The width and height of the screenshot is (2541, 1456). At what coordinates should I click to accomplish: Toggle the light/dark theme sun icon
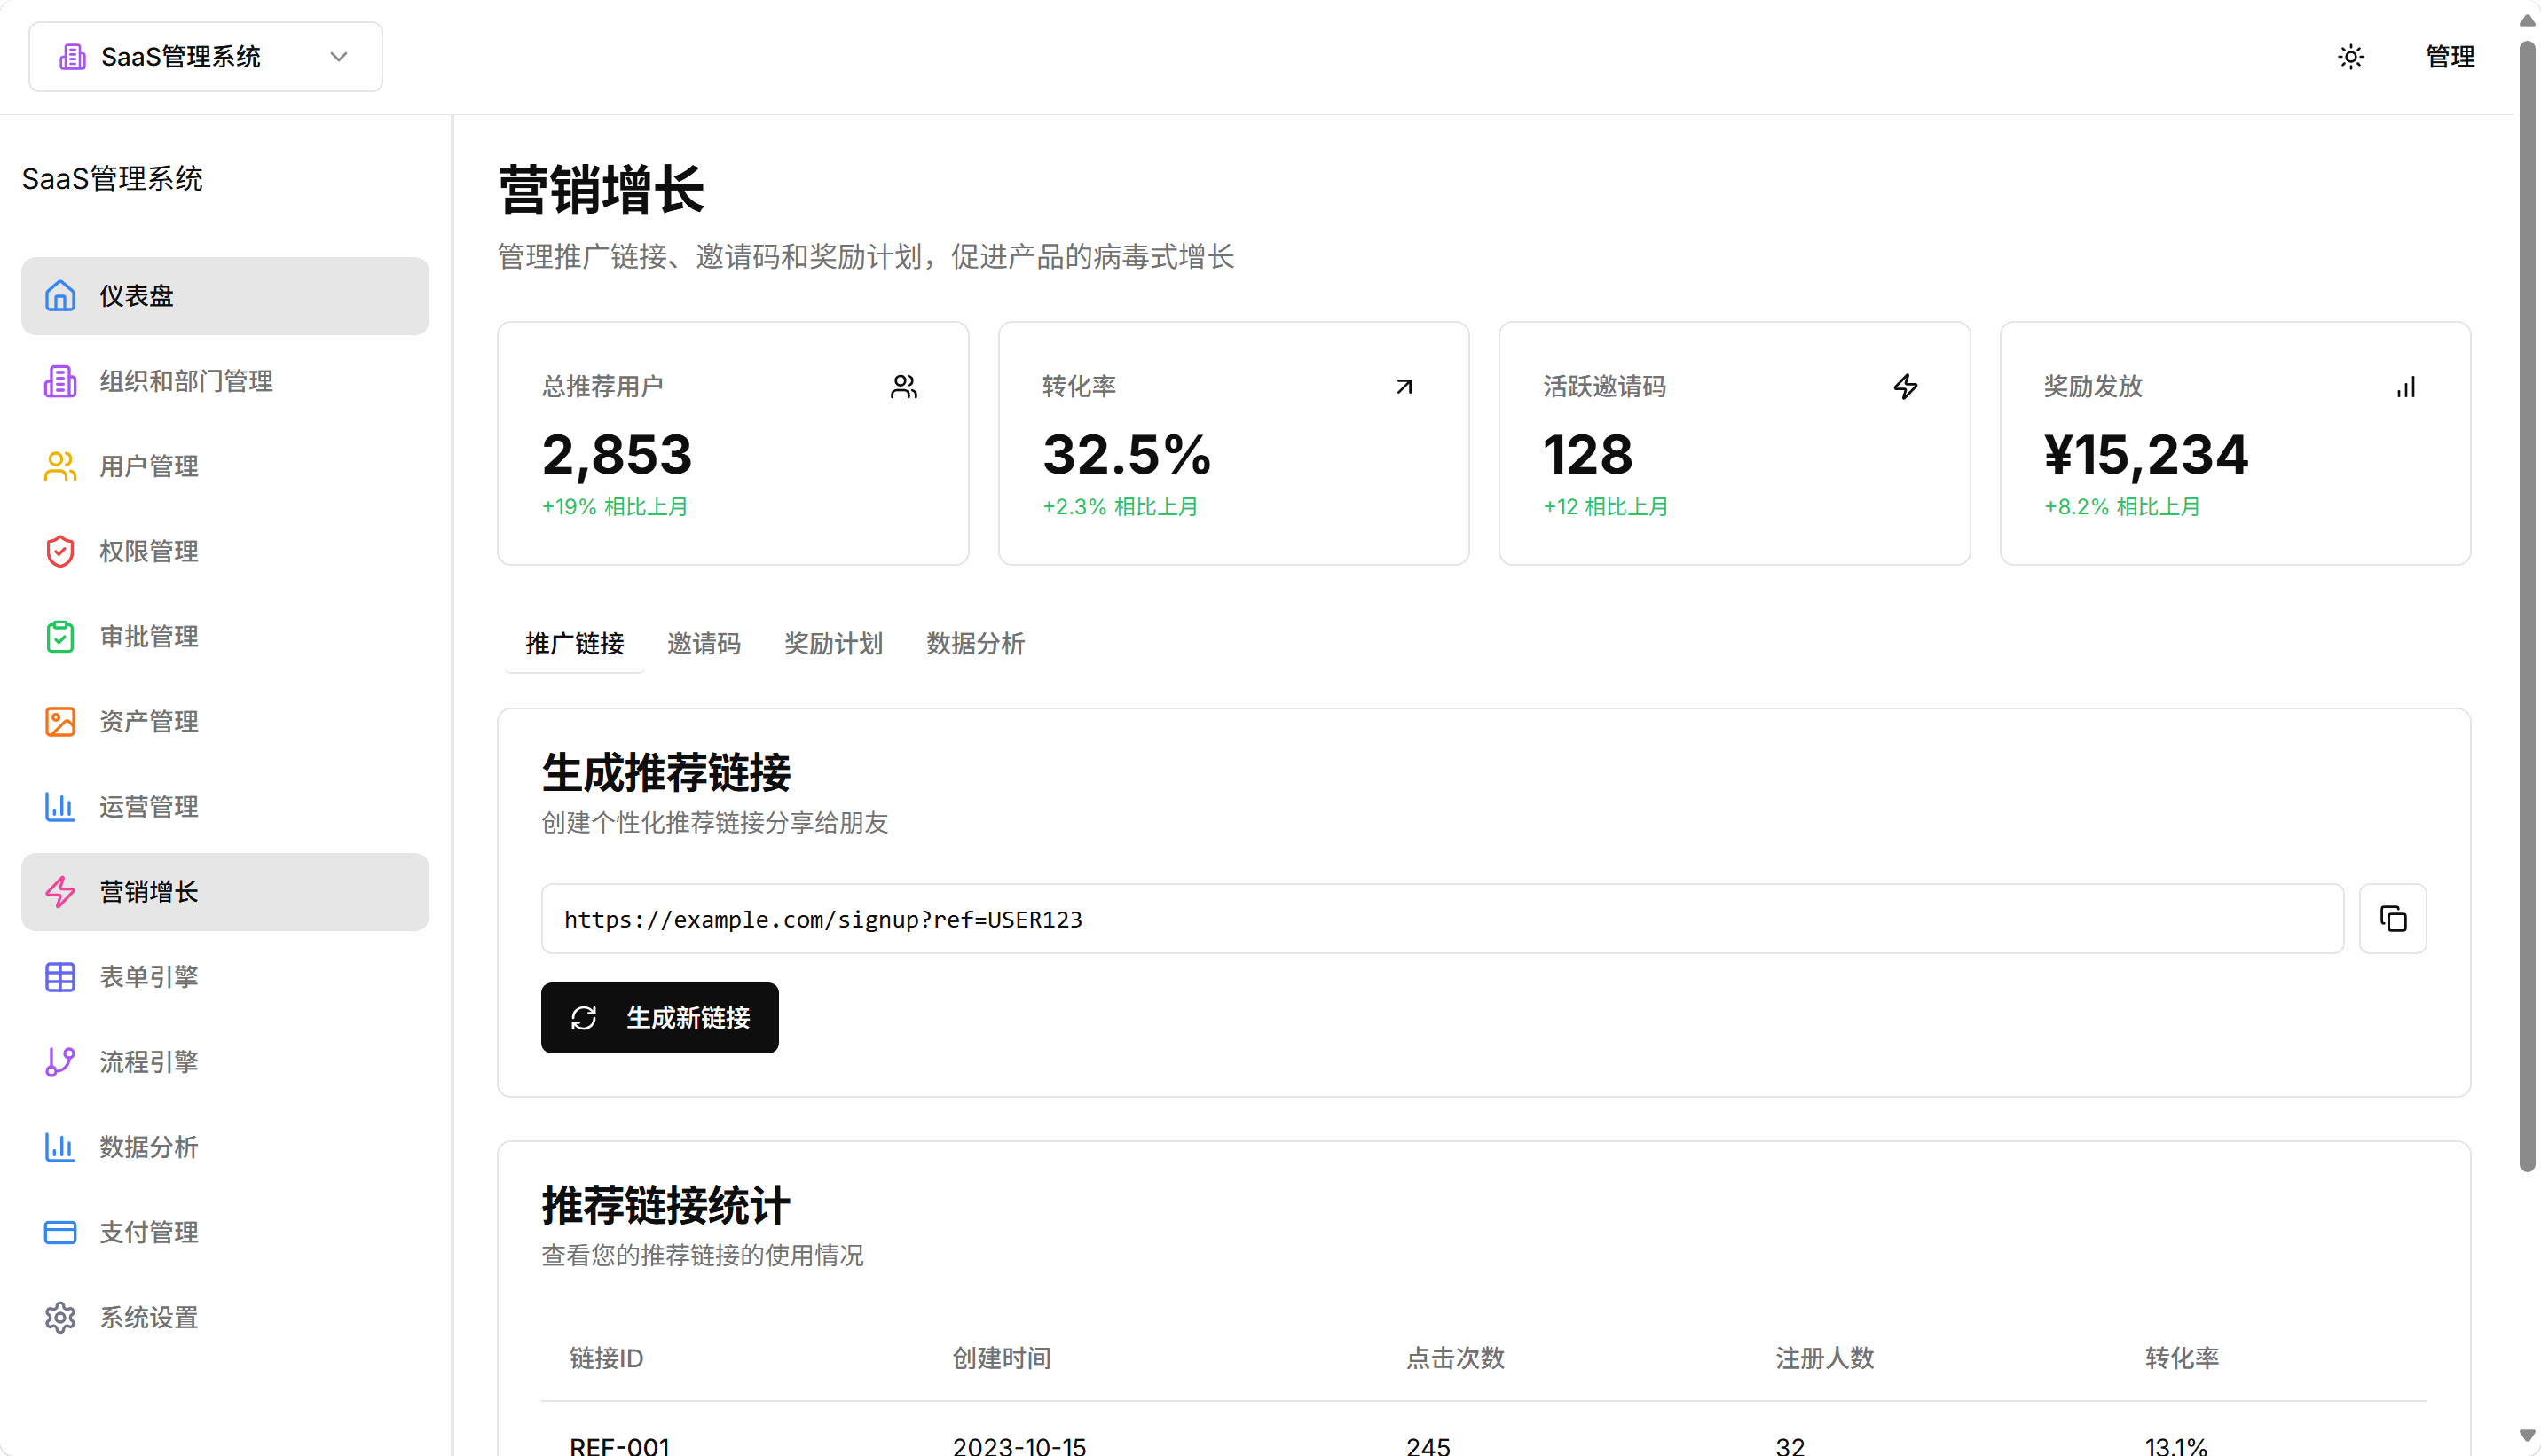pos(2350,57)
